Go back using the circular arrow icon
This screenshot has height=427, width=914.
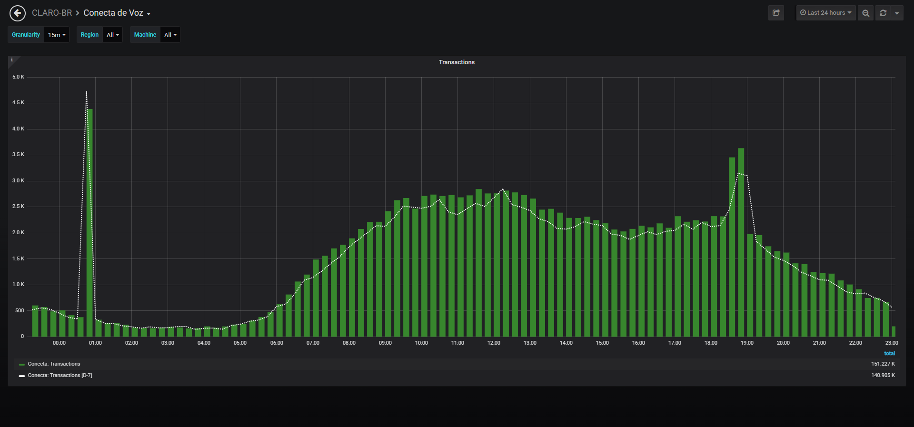click(18, 13)
